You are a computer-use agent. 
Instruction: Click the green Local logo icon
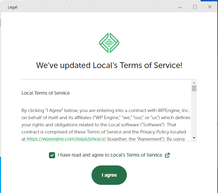(x=109, y=43)
